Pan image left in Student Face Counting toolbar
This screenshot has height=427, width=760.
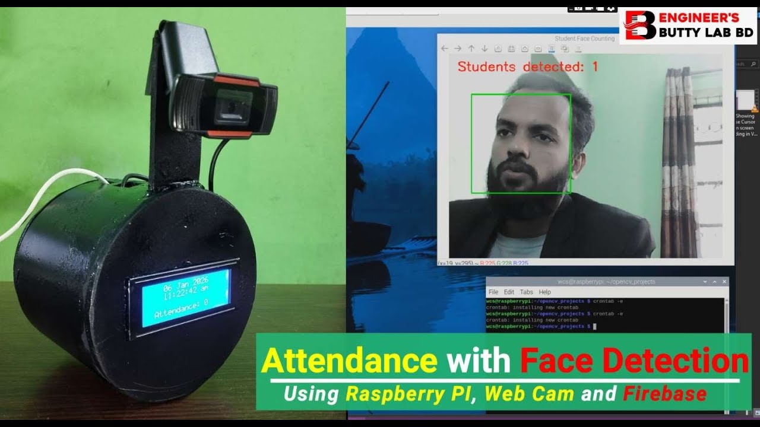coord(445,49)
